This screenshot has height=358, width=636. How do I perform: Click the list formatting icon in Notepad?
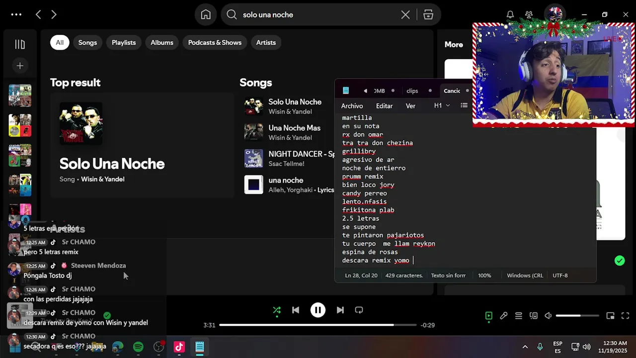click(464, 105)
